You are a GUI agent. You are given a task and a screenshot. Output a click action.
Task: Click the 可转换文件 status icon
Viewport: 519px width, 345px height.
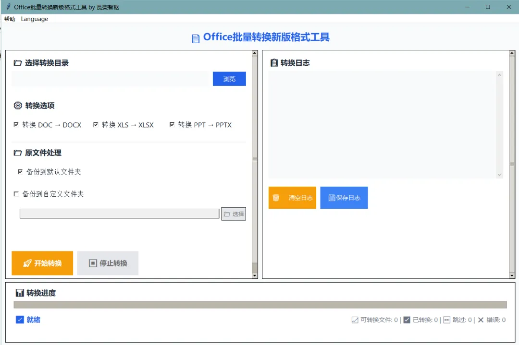tap(355, 320)
